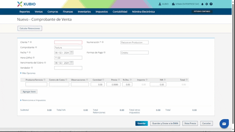Focus the Cliente input field
The image size is (235, 132).
68,42
